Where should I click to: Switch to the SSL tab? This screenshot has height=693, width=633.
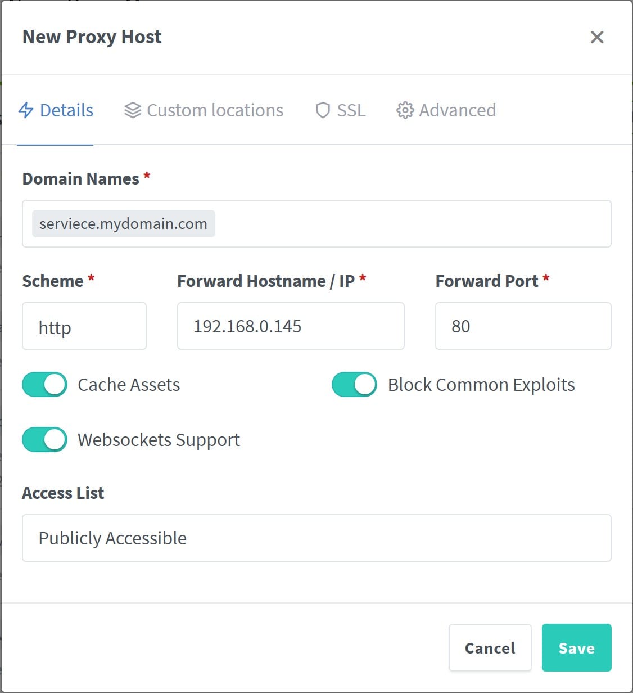pos(340,110)
